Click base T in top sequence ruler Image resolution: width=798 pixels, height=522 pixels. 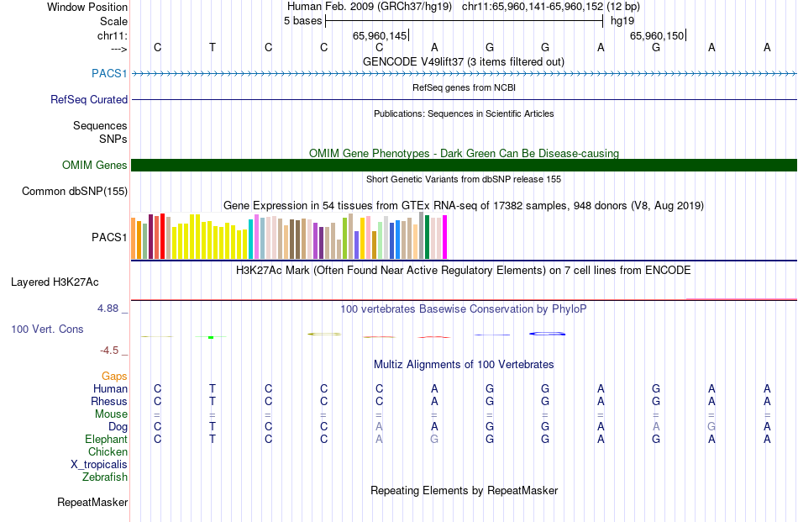pos(213,47)
